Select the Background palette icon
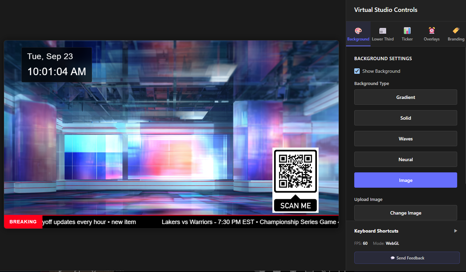Screen dimensions: 466x272 tap(358, 30)
